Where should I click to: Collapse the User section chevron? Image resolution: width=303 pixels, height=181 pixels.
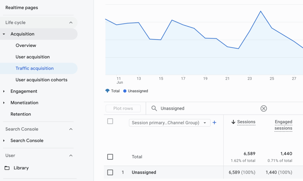(71, 156)
